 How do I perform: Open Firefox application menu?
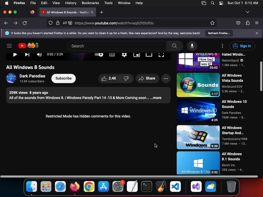coord(257,23)
